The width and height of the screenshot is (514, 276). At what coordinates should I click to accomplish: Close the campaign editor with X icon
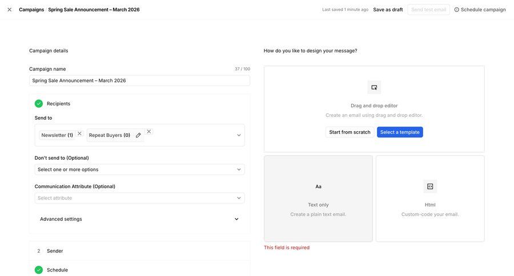[x=10, y=10]
